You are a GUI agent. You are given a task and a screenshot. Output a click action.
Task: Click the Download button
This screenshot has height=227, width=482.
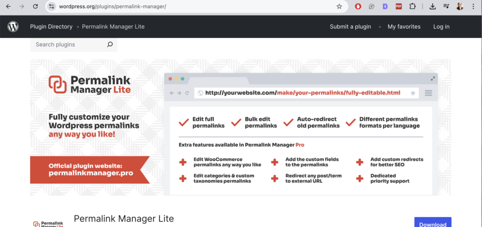(x=433, y=223)
